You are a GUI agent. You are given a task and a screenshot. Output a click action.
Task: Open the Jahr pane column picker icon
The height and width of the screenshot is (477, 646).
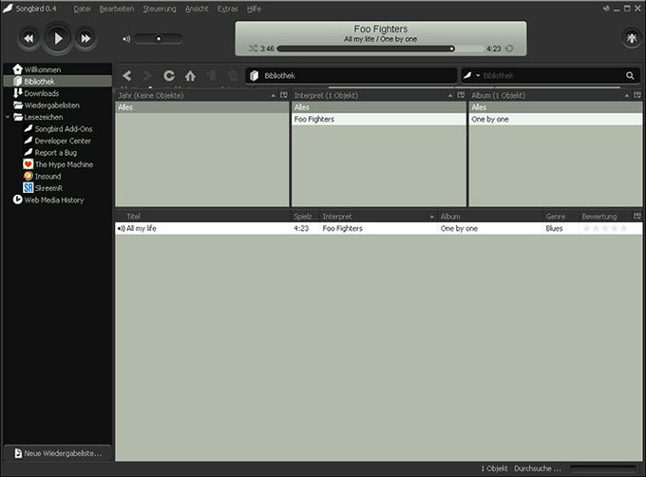284,95
